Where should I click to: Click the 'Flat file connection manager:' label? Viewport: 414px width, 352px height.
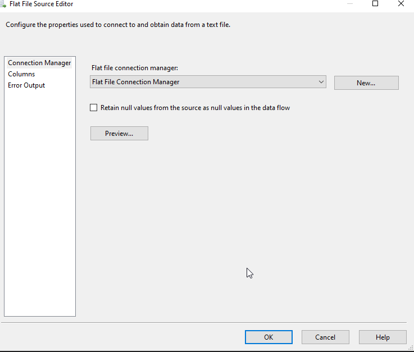click(x=134, y=68)
